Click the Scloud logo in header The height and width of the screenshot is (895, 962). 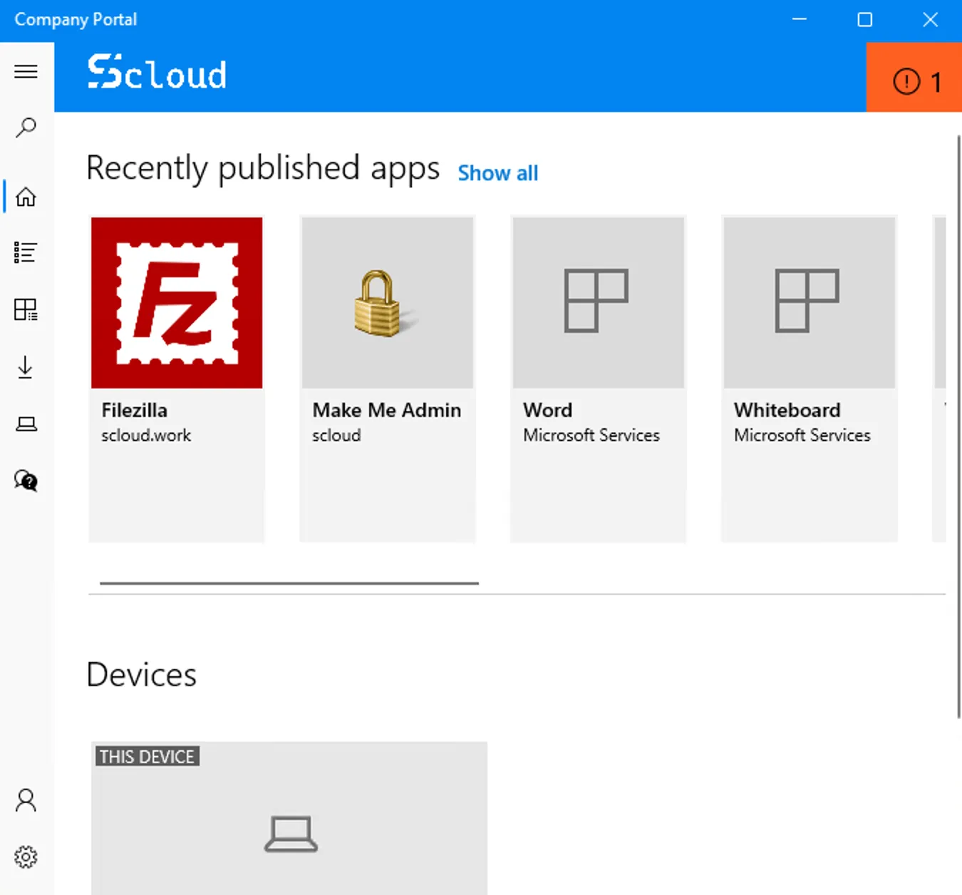pos(157,73)
